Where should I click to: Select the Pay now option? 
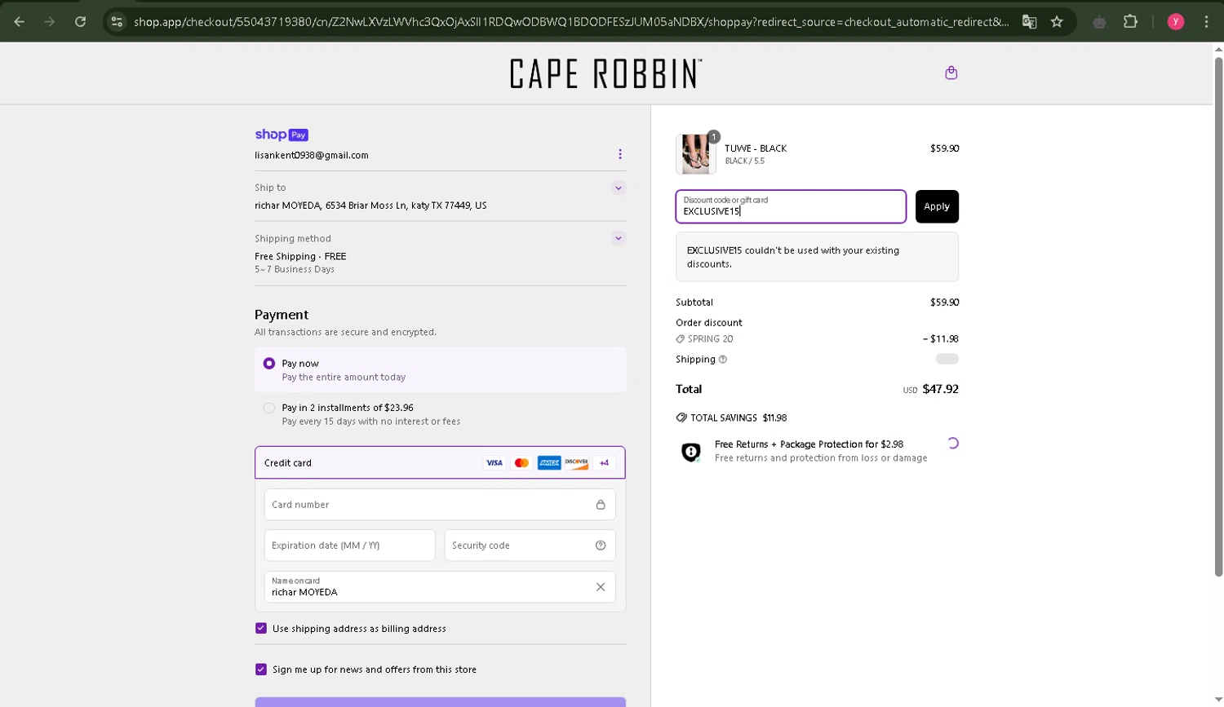(x=268, y=364)
